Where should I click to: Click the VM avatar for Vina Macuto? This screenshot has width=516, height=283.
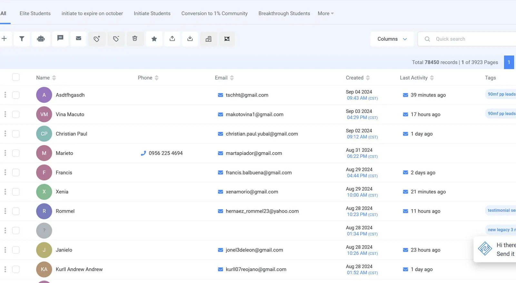tap(44, 114)
